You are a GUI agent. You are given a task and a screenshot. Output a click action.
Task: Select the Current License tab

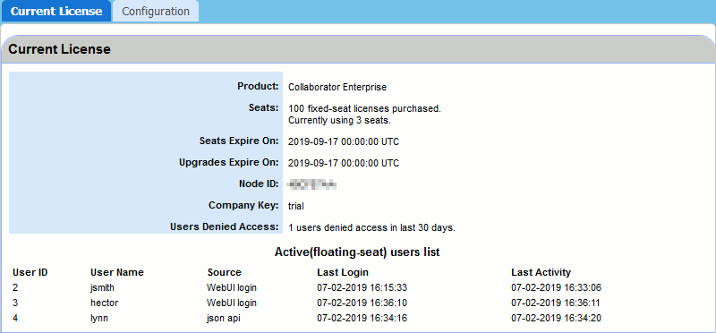pos(56,12)
